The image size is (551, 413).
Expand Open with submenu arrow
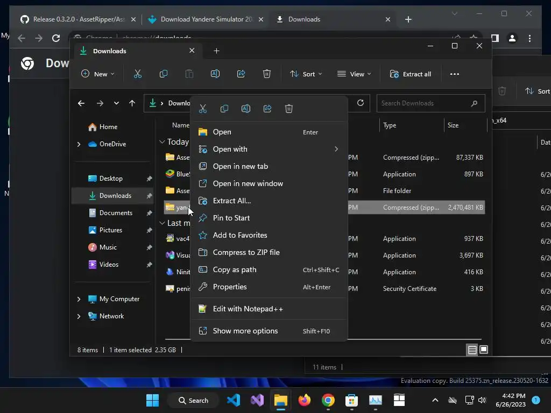point(336,149)
